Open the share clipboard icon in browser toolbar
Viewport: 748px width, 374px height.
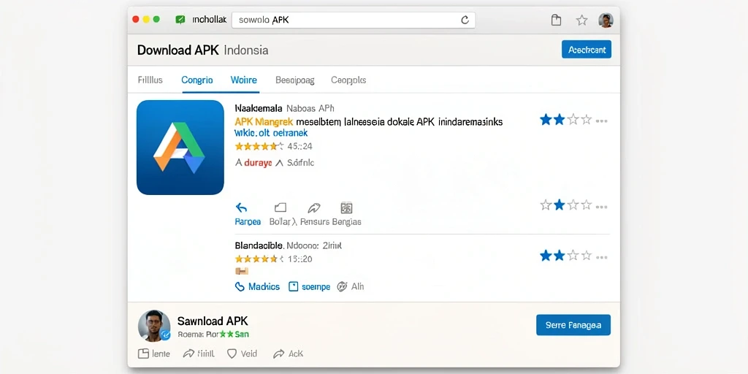coord(555,20)
